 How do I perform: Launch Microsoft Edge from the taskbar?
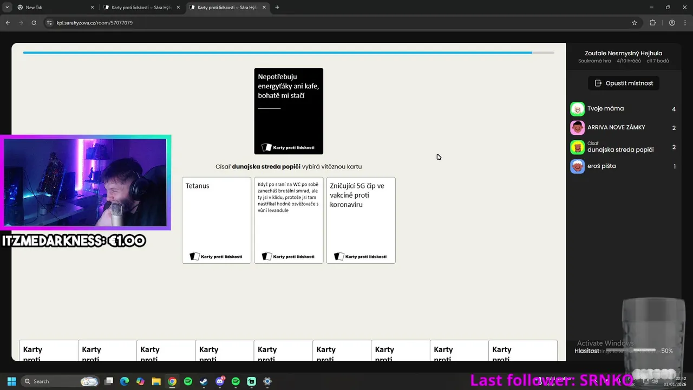(125, 381)
